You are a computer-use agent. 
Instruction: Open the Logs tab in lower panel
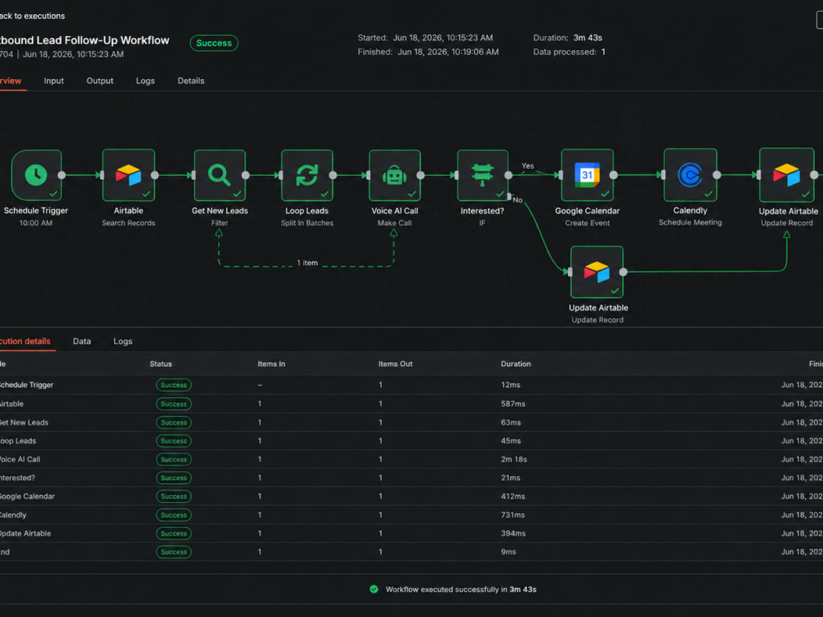(x=123, y=341)
